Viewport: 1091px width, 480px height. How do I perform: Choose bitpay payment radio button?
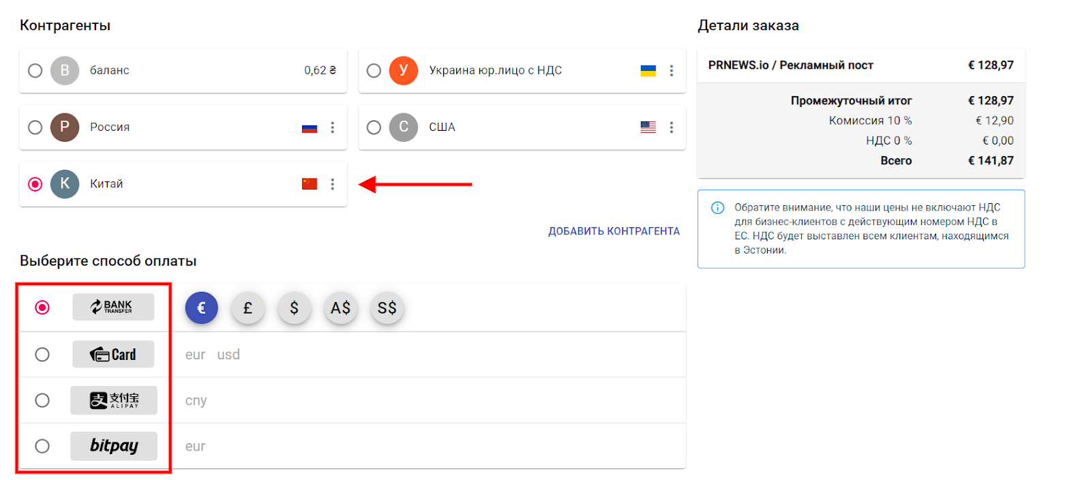(42, 446)
